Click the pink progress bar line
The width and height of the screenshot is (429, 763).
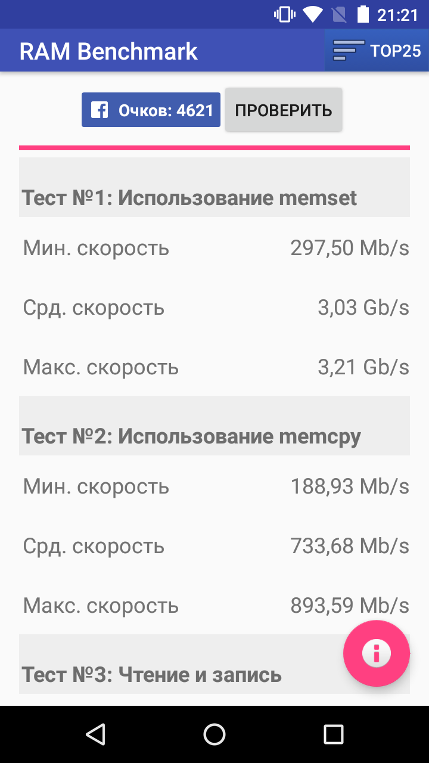pyautogui.click(x=214, y=148)
